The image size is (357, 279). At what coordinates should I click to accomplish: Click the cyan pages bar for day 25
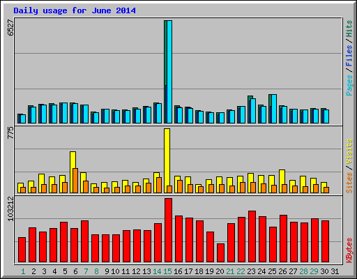tap(274, 109)
